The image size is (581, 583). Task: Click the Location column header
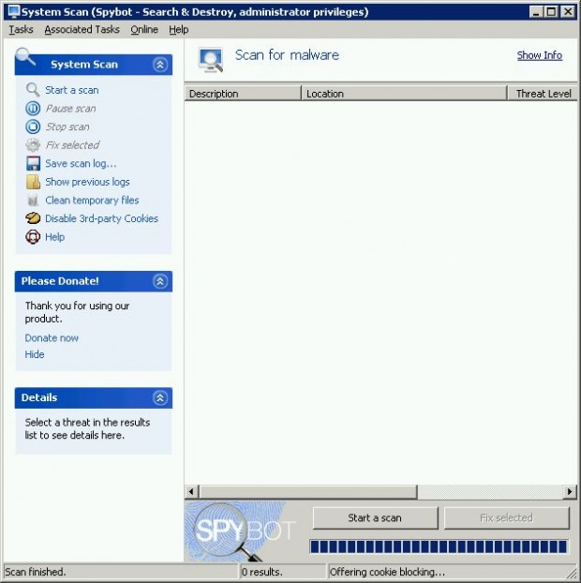coord(404,94)
